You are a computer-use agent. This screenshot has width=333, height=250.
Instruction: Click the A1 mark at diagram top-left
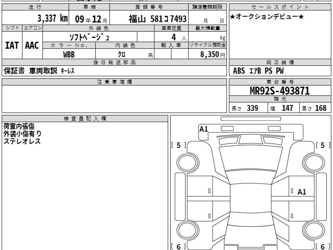point(204,129)
